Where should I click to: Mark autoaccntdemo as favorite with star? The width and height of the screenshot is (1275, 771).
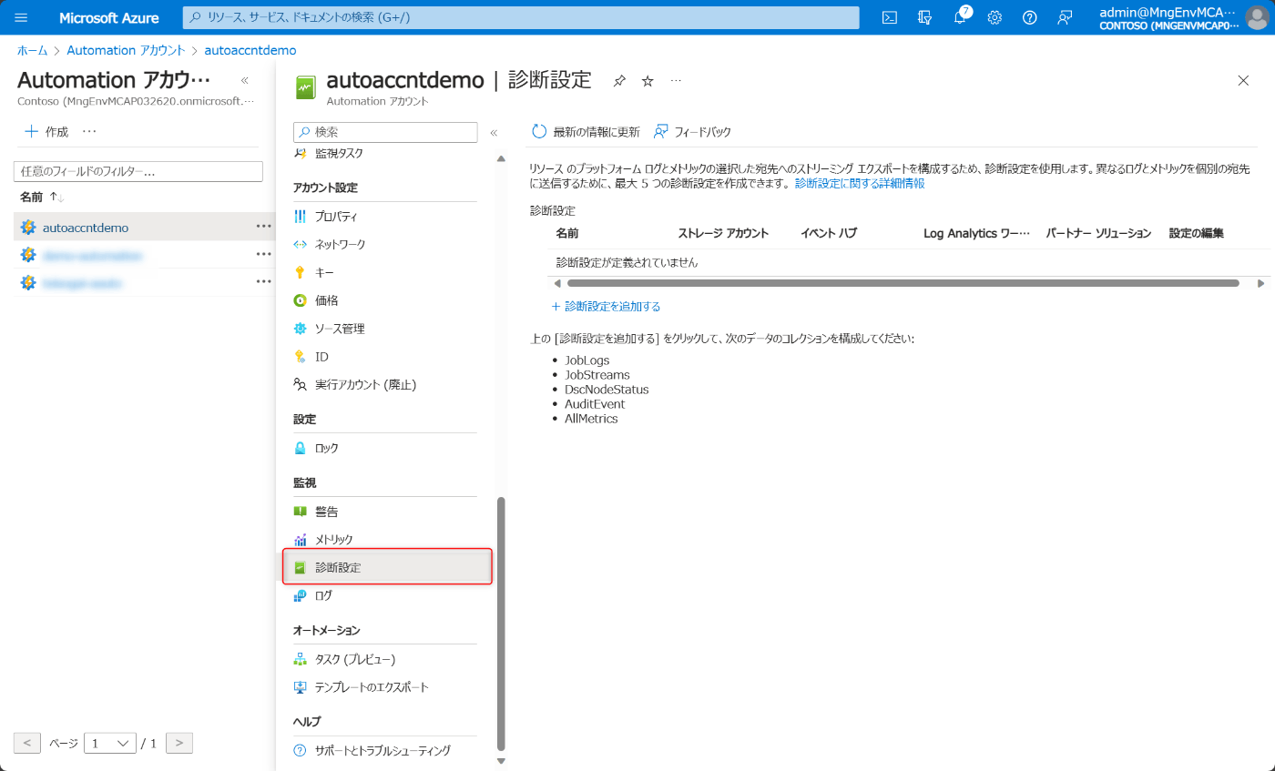point(648,81)
